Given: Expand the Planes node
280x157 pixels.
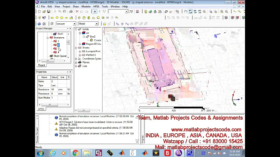Looking at the screenshot, I should click(76, 63).
